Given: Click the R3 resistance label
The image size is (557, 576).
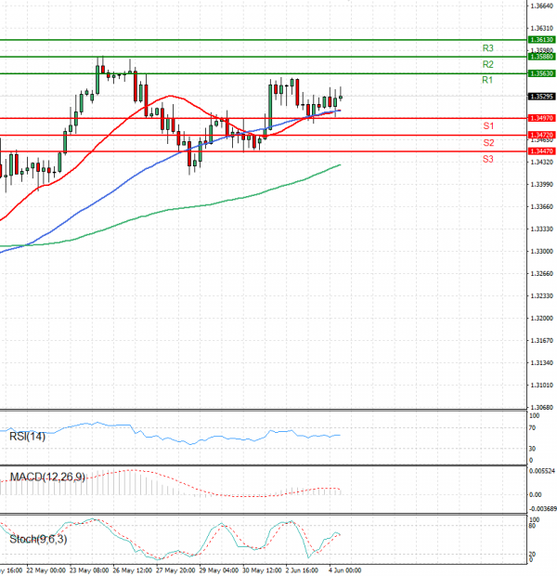Looking at the screenshot, I should pyautogui.click(x=486, y=47).
